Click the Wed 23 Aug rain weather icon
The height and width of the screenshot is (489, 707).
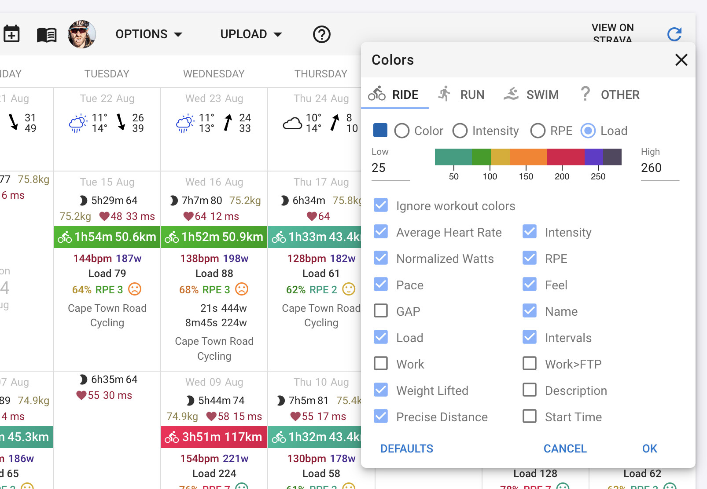click(185, 123)
